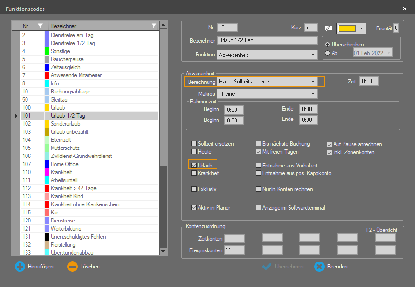Click the Bezeichner text field

point(267,40)
